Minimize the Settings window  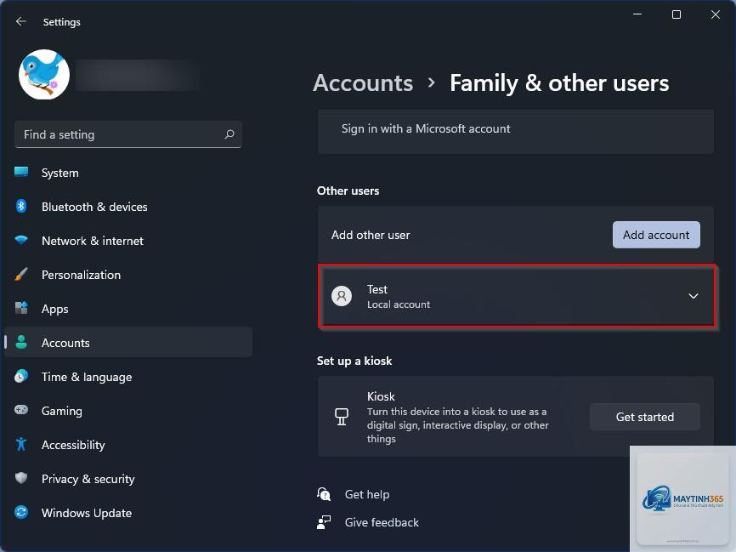click(x=637, y=14)
